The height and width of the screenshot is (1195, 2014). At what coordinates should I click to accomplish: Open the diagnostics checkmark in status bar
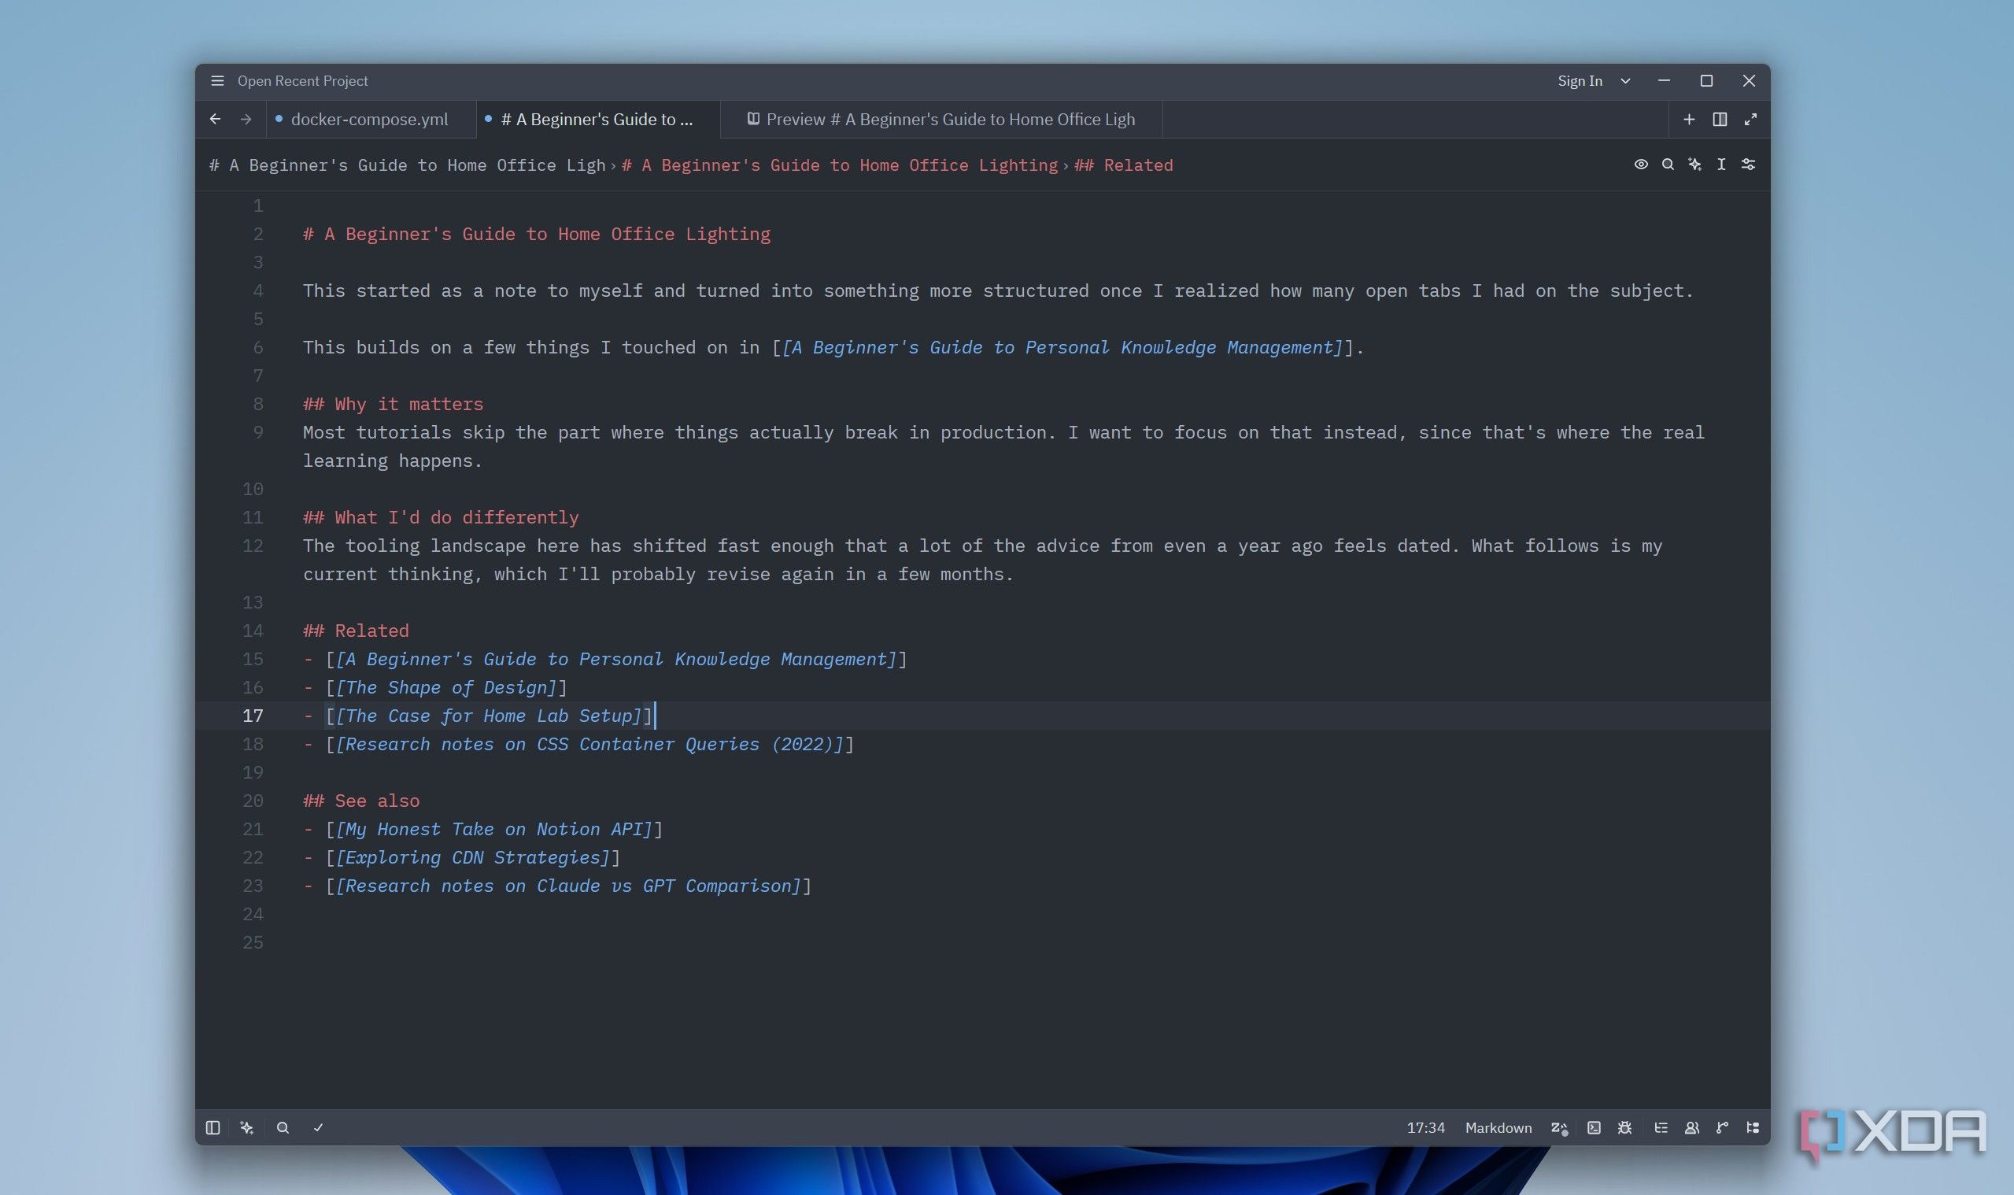pyautogui.click(x=318, y=1127)
